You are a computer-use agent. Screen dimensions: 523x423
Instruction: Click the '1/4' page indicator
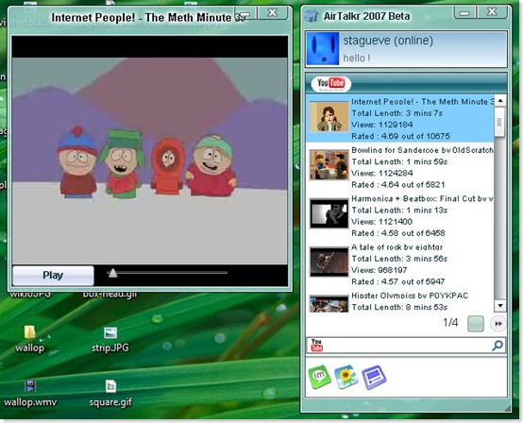tap(450, 323)
